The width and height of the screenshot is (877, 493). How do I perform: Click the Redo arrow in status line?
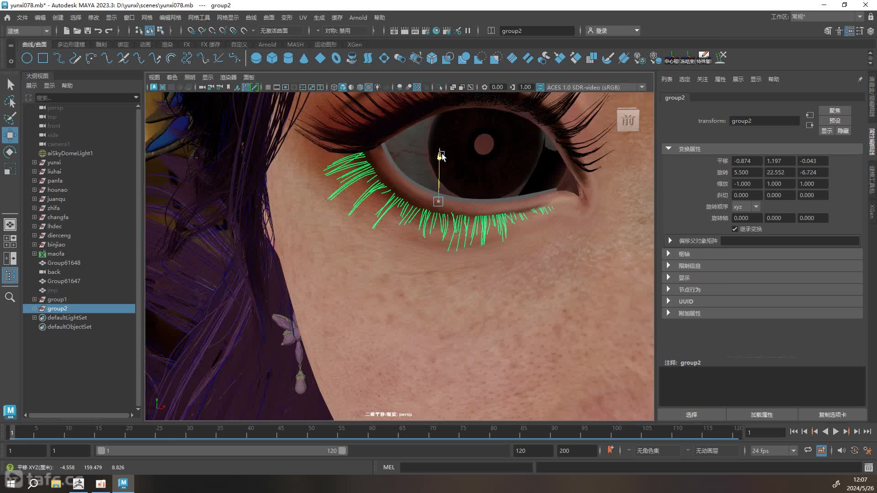point(109,31)
